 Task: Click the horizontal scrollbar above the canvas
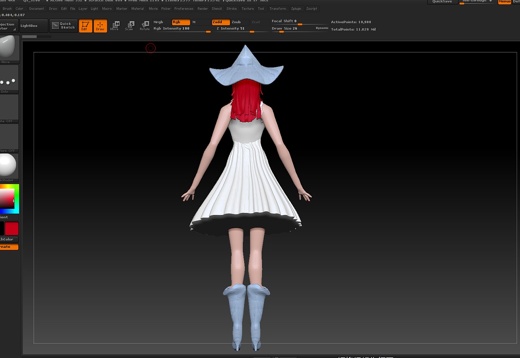37,37
